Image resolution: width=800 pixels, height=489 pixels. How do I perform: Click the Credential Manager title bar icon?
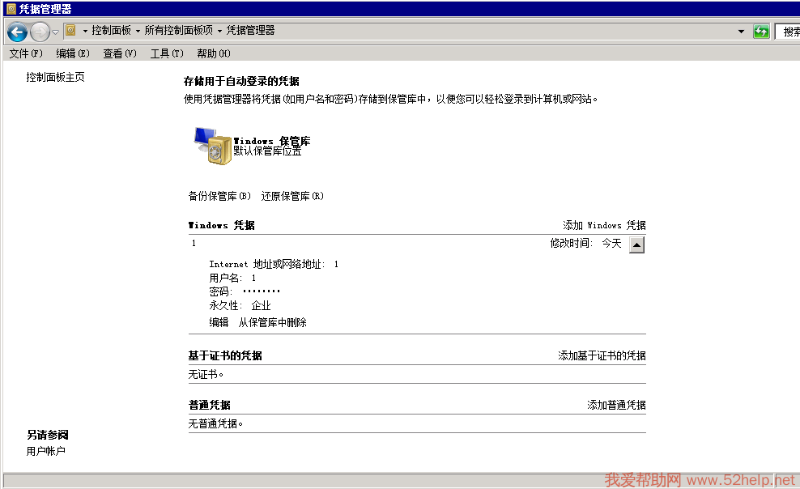(10, 9)
